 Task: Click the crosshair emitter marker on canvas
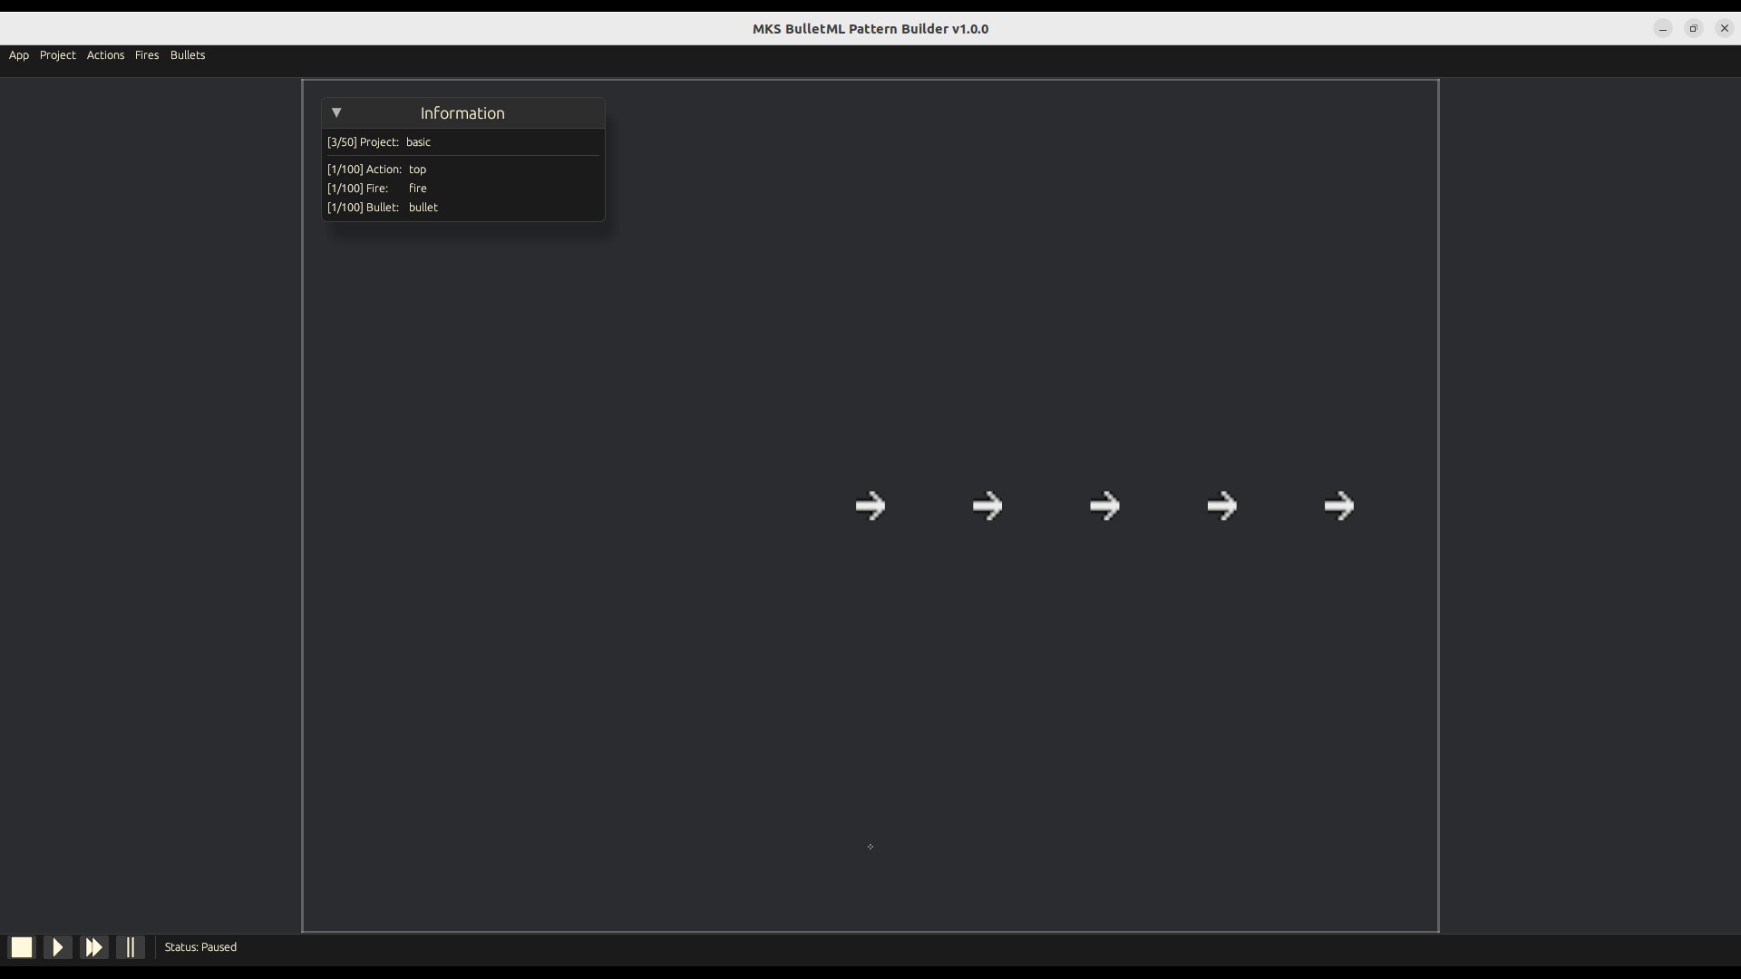coord(870,846)
